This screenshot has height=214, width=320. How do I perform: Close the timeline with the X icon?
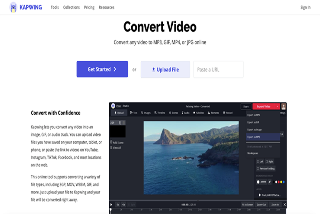(x=284, y=205)
